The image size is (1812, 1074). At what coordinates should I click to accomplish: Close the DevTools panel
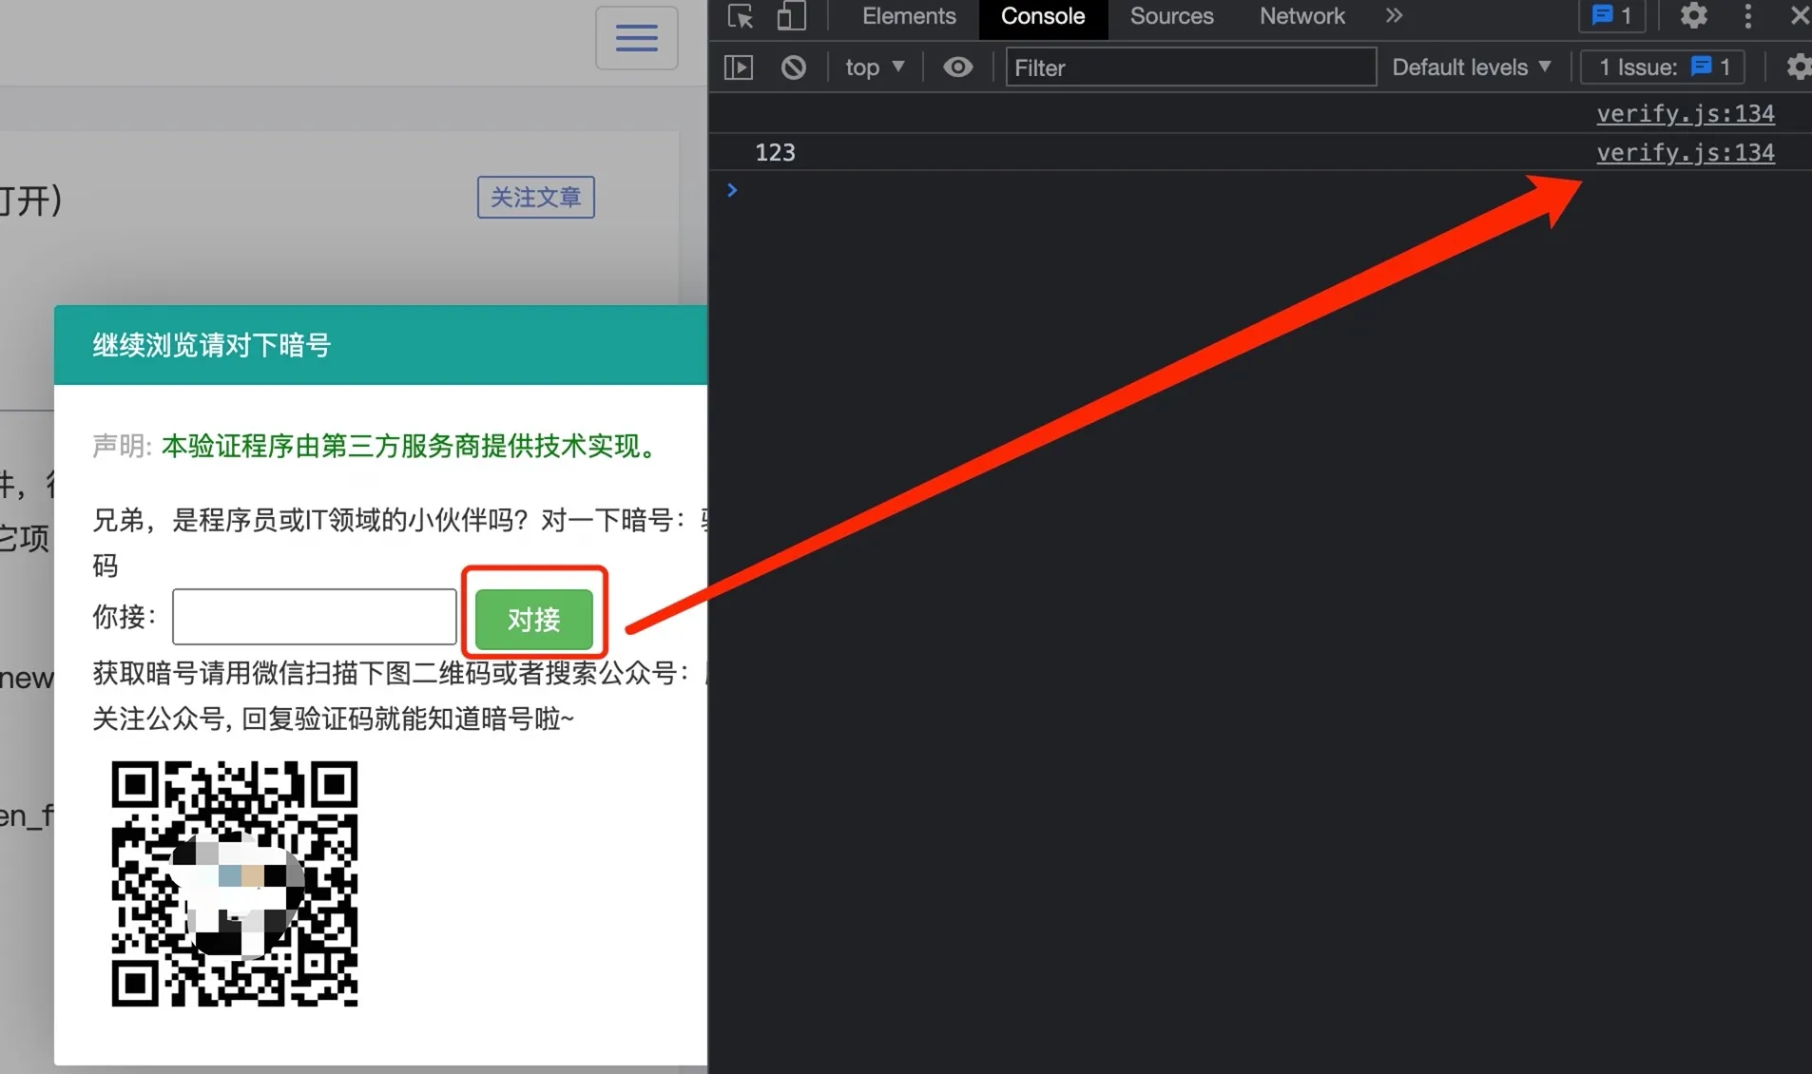tap(1799, 16)
